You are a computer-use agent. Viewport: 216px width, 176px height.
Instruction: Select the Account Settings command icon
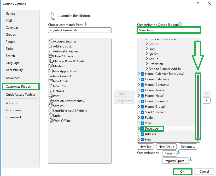tap(51, 41)
